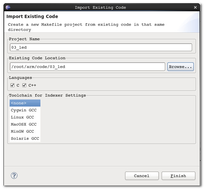
Task: Pick MacOSX GCC from toolchain list
Action: point(24,124)
